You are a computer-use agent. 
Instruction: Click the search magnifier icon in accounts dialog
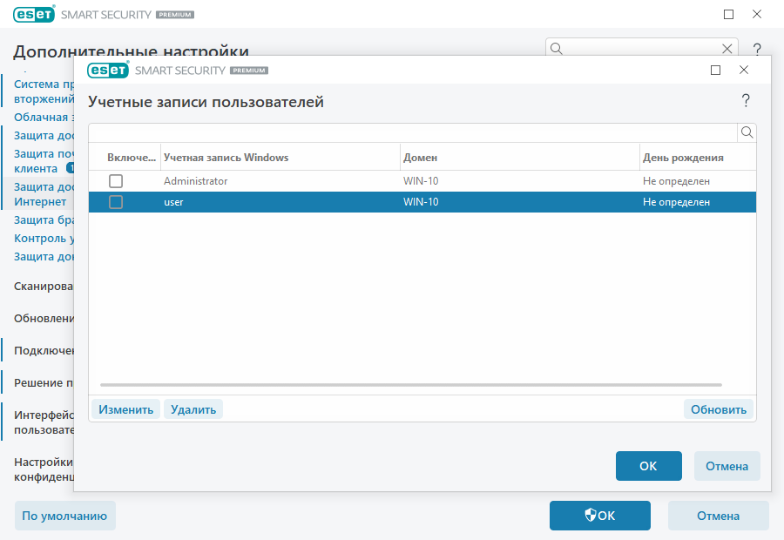tap(747, 132)
